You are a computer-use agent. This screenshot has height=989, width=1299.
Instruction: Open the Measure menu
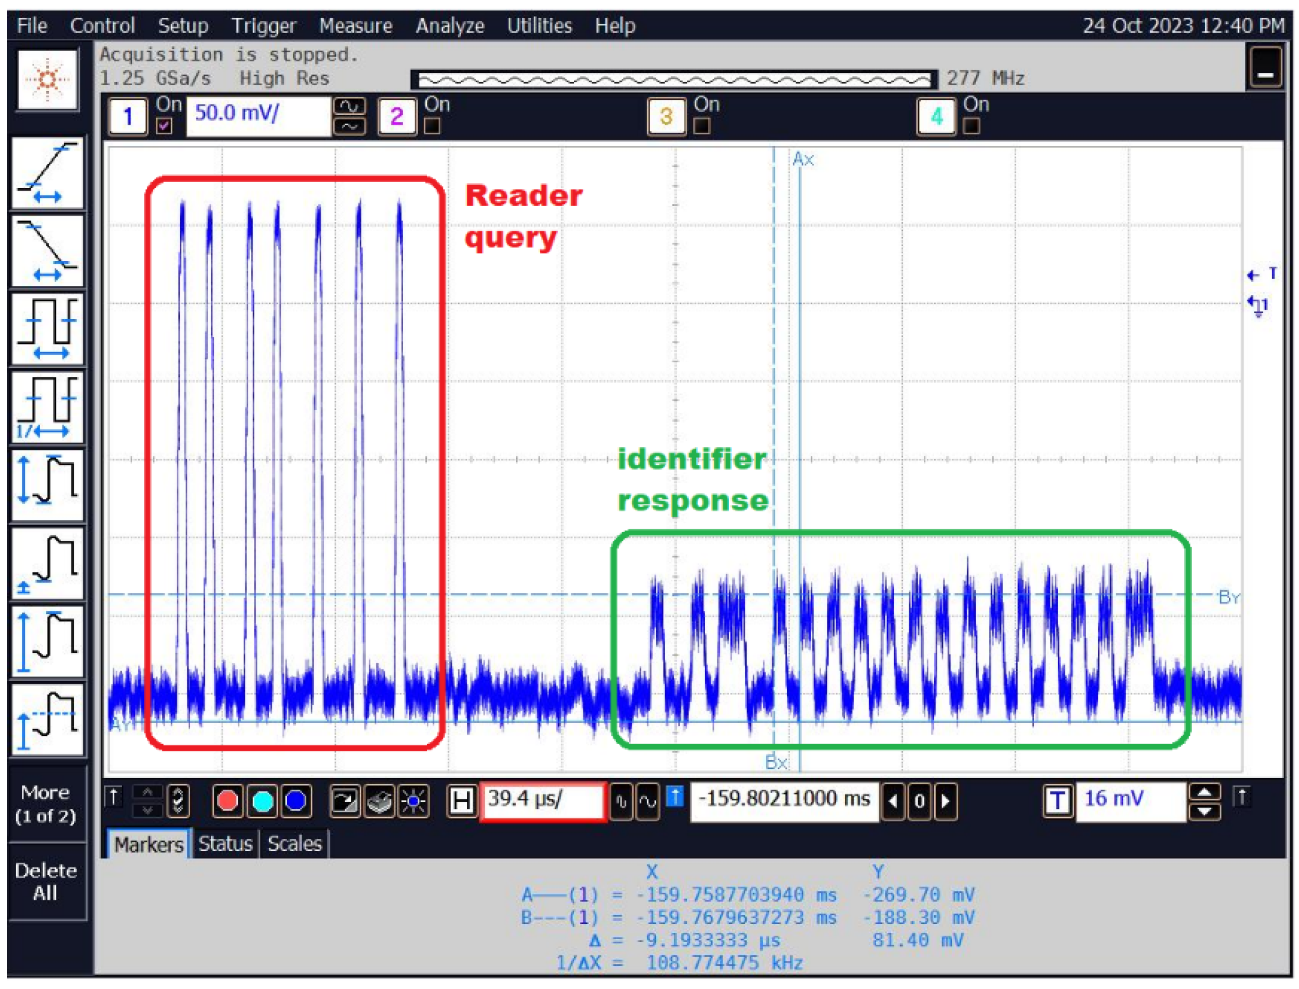[x=355, y=26]
